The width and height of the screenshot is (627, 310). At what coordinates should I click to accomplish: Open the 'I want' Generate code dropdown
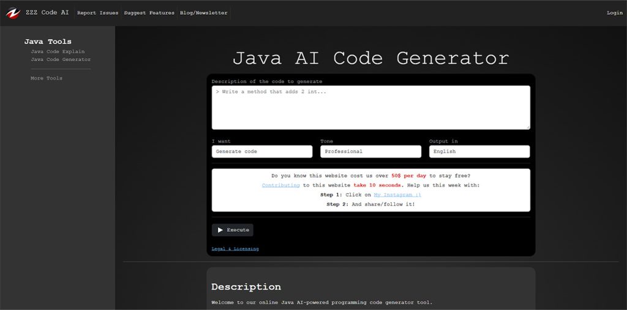(x=262, y=152)
